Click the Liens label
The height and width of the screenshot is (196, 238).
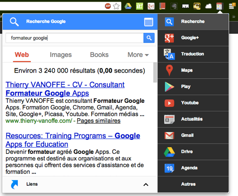(x=32, y=184)
